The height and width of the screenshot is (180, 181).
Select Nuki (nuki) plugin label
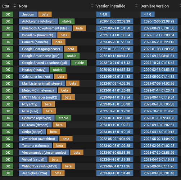(x=30, y=111)
